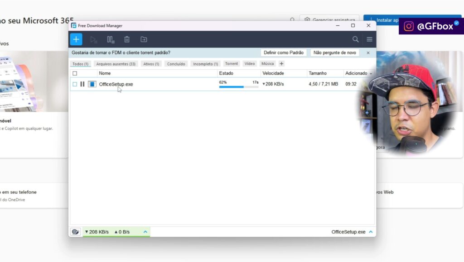Open the hamburger main menu
The height and width of the screenshot is (262, 464).
click(369, 39)
